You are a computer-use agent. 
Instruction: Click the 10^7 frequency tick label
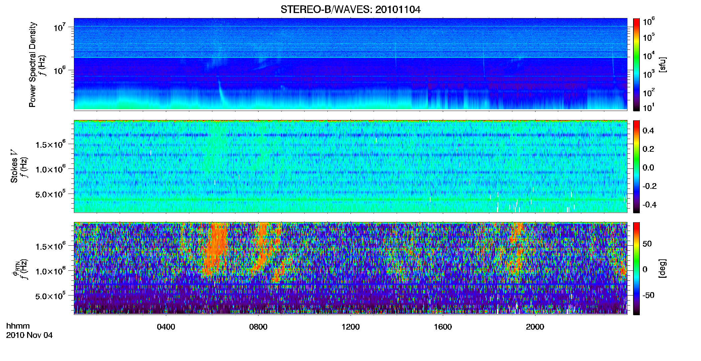(x=60, y=27)
